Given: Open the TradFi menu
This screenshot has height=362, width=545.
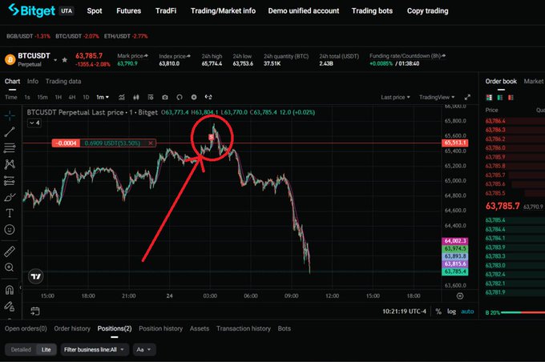Looking at the screenshot, I should click(166, 10).
